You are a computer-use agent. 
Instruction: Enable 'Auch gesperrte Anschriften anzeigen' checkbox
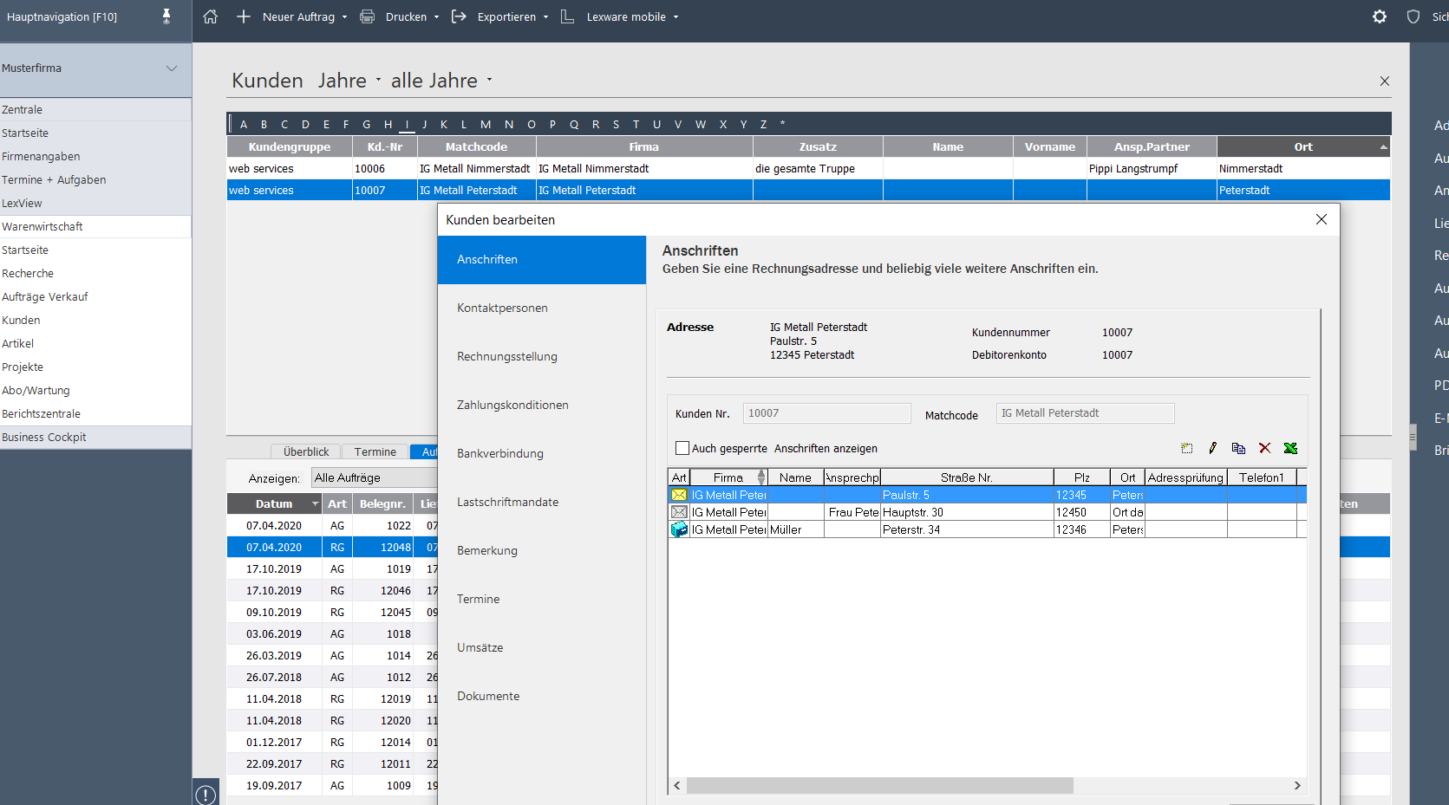click(x=682, y=448)
